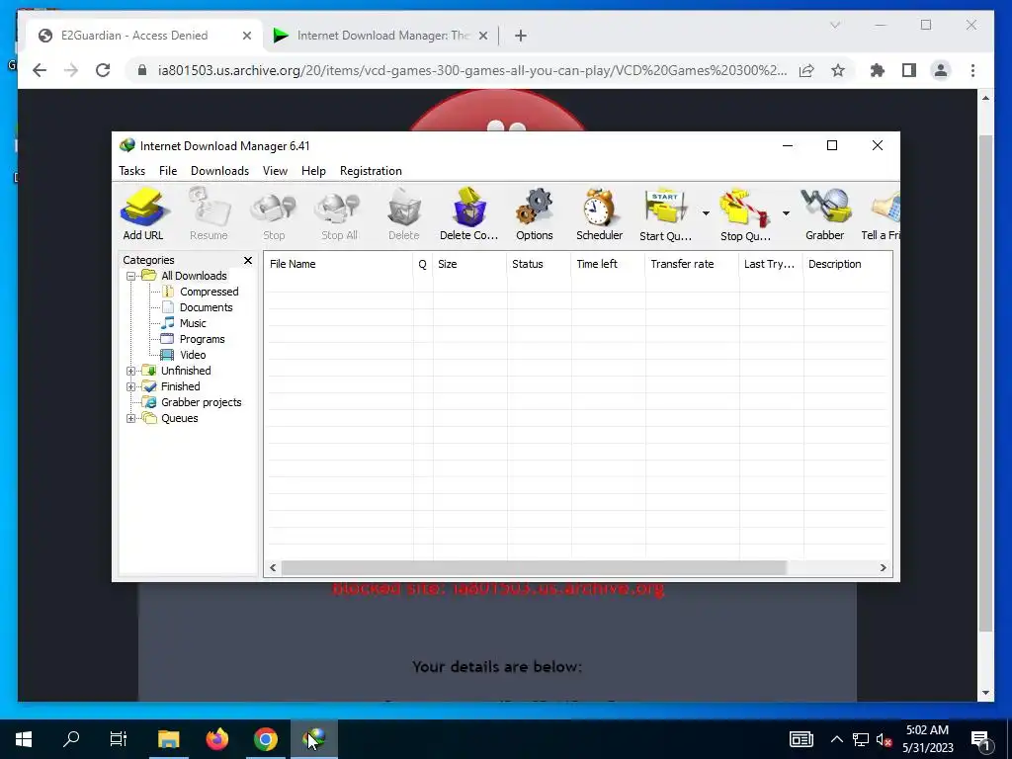Switch to E2Guardian Access Denied tab
This screenshot has width=1012, height=759.
(x=134, y=36)
